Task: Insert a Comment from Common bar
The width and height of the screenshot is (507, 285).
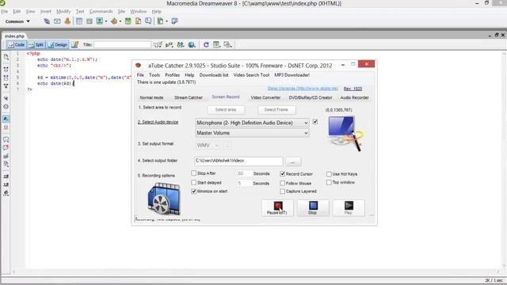Action: 148,21
